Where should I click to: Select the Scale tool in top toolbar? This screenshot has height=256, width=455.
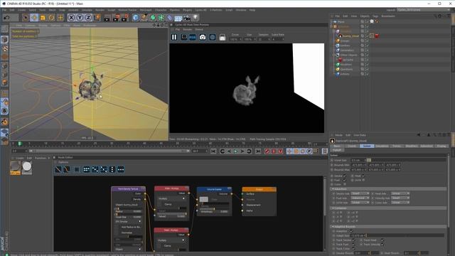pos(43,18)
